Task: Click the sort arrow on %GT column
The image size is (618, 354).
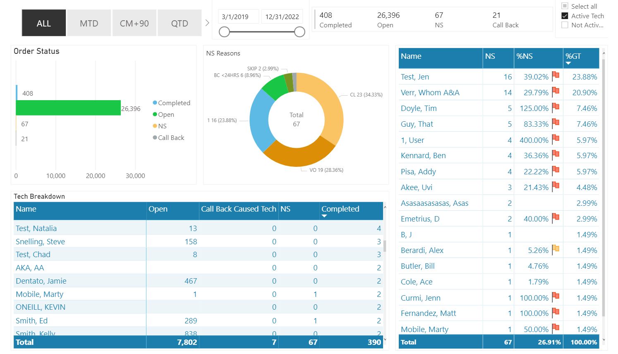Action: point(568,63)
